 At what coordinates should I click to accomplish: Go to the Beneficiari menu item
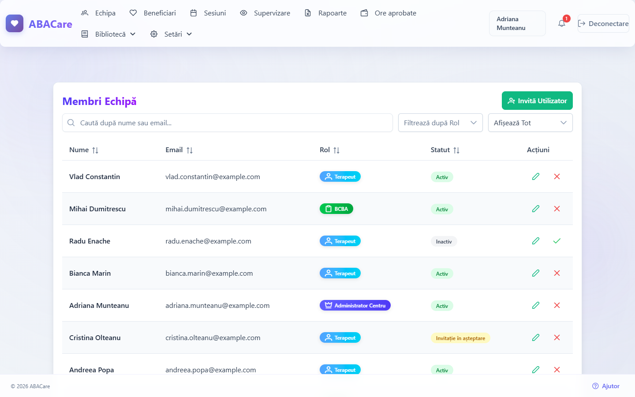click(153, 13)
